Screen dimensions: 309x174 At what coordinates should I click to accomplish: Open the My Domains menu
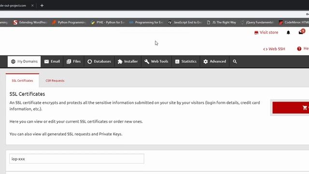click(x=24, y=61)
